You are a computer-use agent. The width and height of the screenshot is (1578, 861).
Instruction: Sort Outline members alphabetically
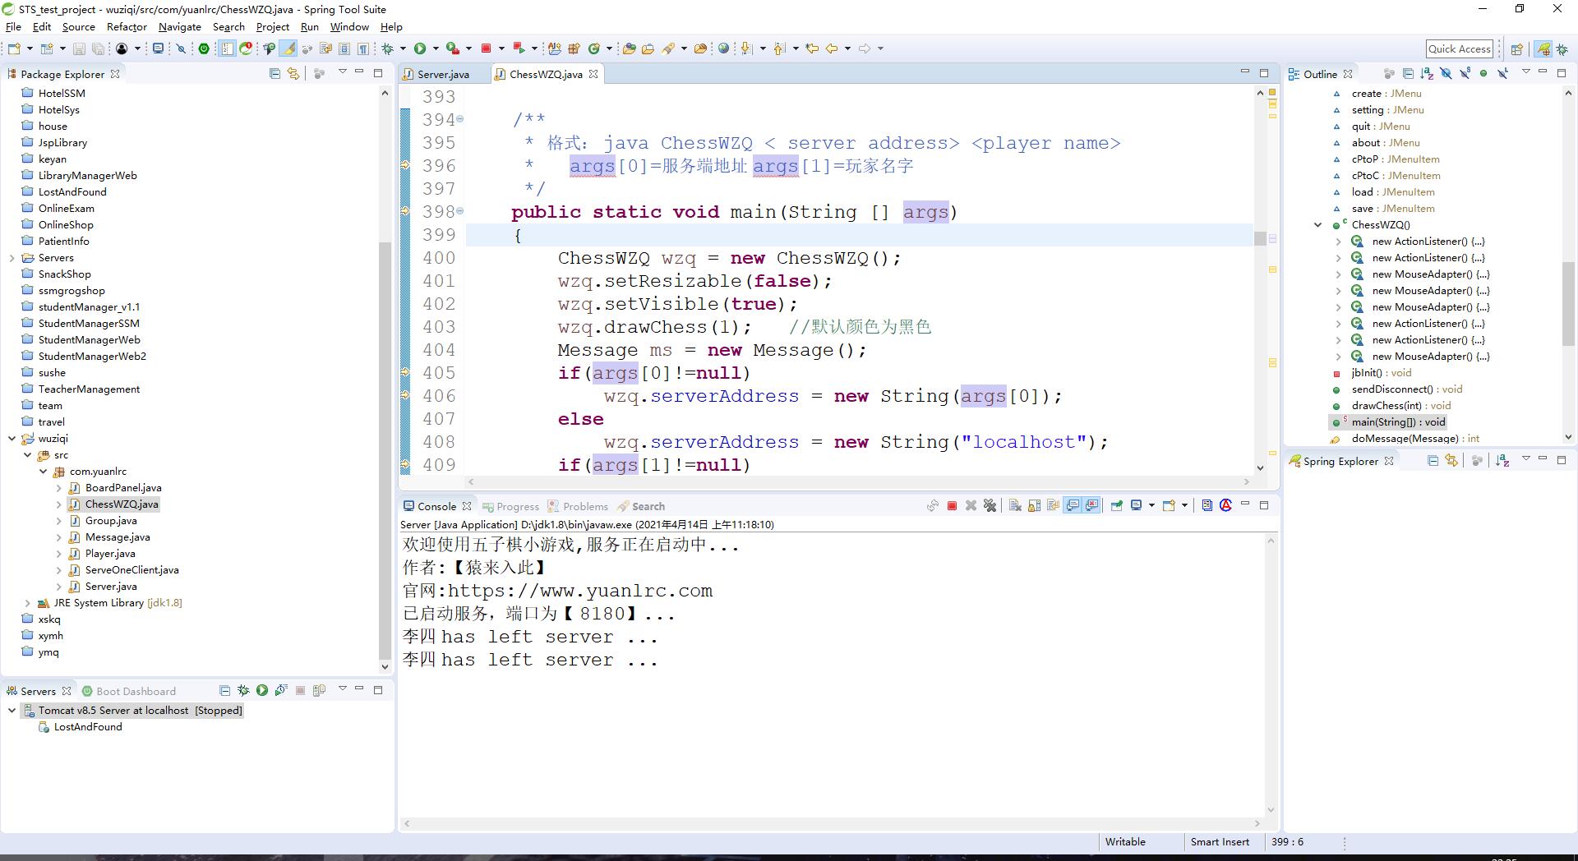point(1427,74)
